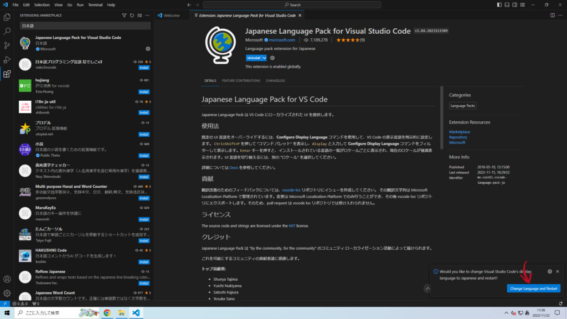Open Chrome from the taskbar
The width and height of the screenshot is (567, 319).
click(107, 313)
